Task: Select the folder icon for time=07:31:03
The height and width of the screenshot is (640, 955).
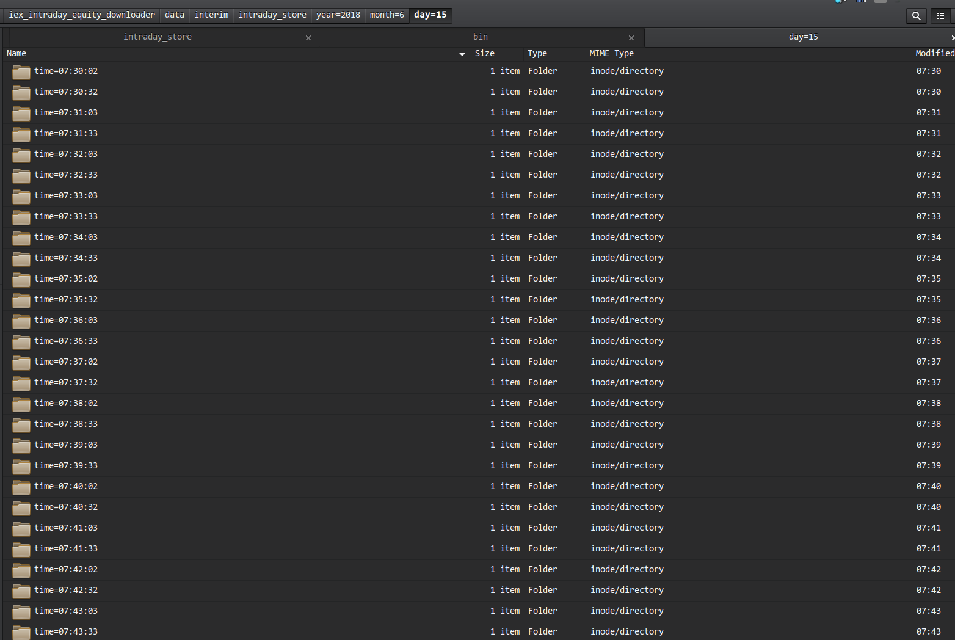Action: click(x=21, y=114)
